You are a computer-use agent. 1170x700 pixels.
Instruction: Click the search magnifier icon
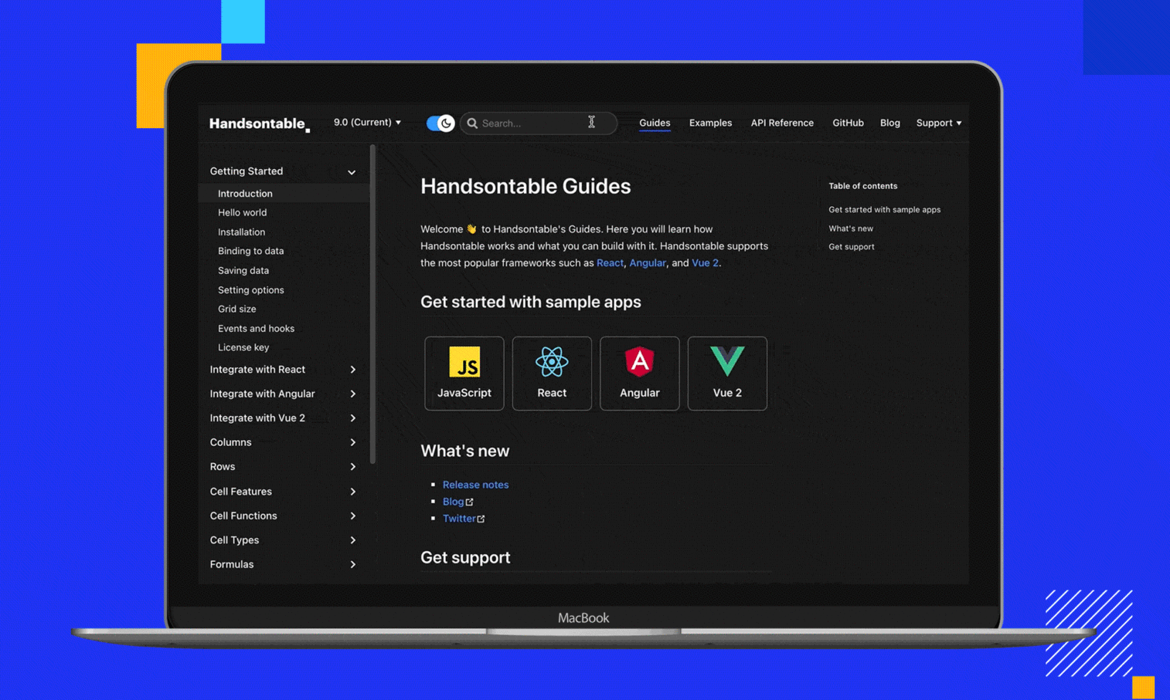472,123
